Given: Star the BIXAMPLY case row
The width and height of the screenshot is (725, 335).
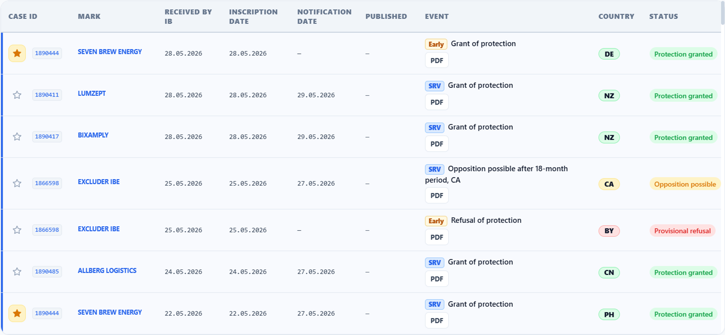Looking at the screenshot, I should point(17,136).
